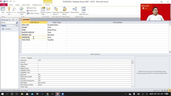Select the General field properties tab
This screenshot has height=96, width=171.
[23, 58]
